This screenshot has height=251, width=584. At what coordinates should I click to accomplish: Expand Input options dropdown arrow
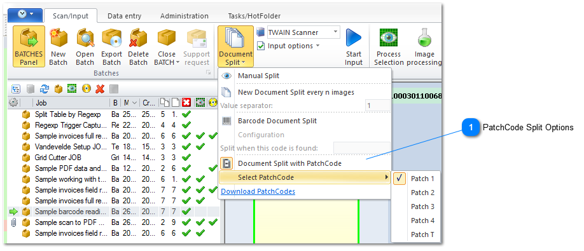pyautogui.click(x=317, y=46)
